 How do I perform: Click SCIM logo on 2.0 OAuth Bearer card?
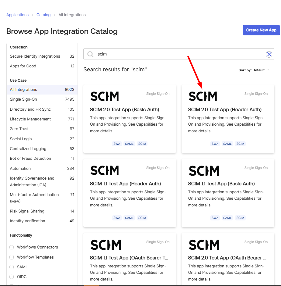click(204, 245)
